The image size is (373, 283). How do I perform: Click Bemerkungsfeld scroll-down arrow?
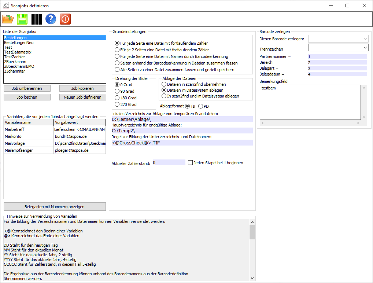364,117
